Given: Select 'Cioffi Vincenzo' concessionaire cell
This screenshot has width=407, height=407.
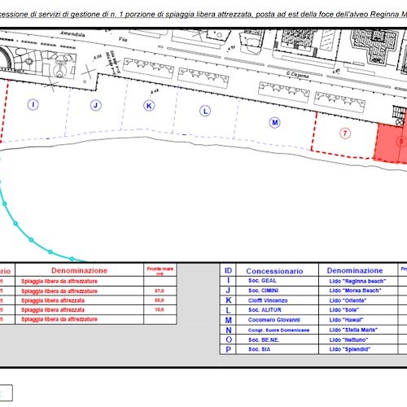Looking at the screenshot, I should pyautogui.click(x=268, y=300).
